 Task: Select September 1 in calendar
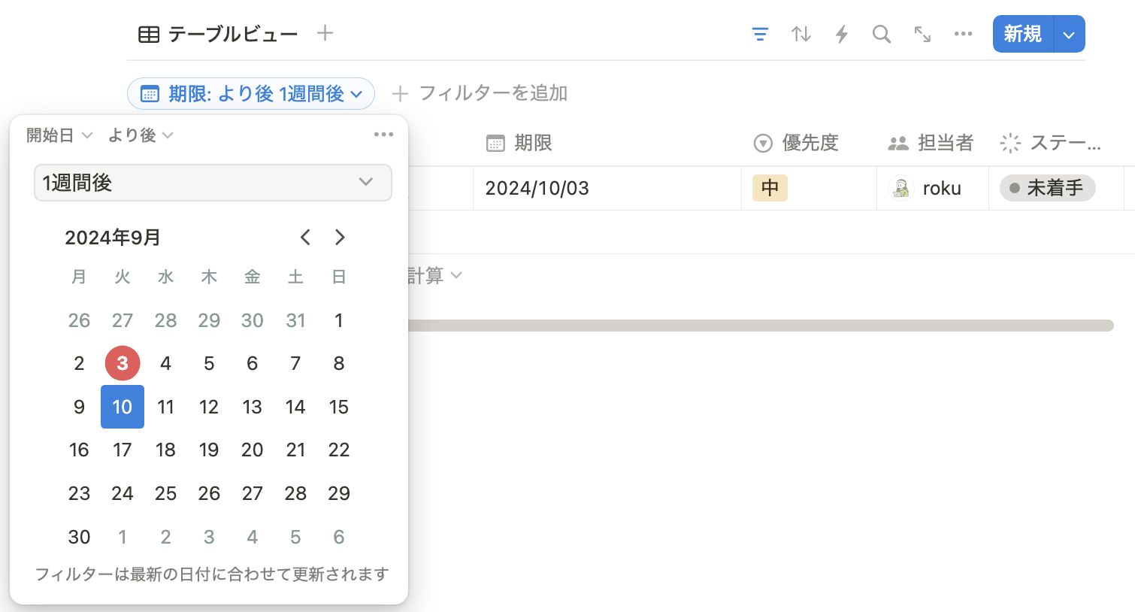pos(339,320)
